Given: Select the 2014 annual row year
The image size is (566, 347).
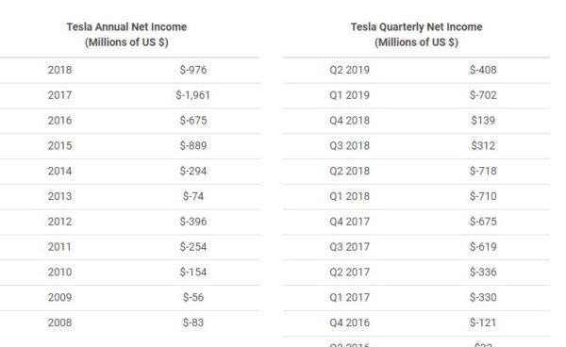Looking at the screenshot, I should point(60,171).
